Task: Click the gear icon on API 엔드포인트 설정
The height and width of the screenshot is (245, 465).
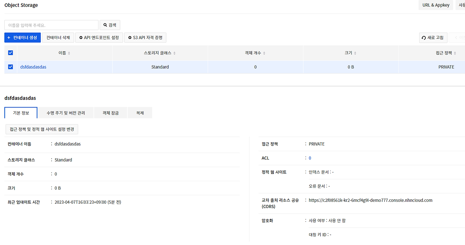Action: click(81, 38)
